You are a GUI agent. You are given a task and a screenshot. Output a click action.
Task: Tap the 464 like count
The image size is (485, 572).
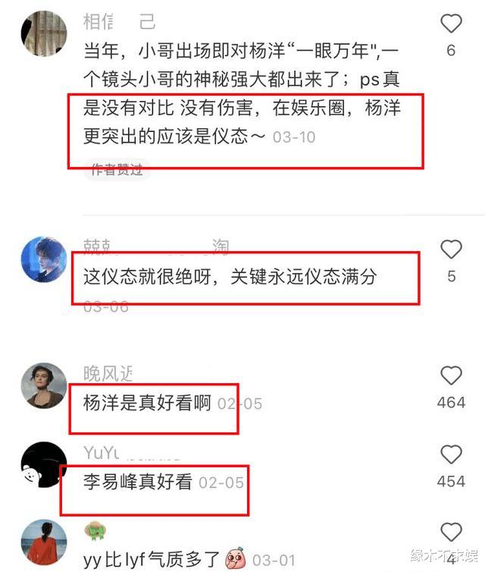451,403
